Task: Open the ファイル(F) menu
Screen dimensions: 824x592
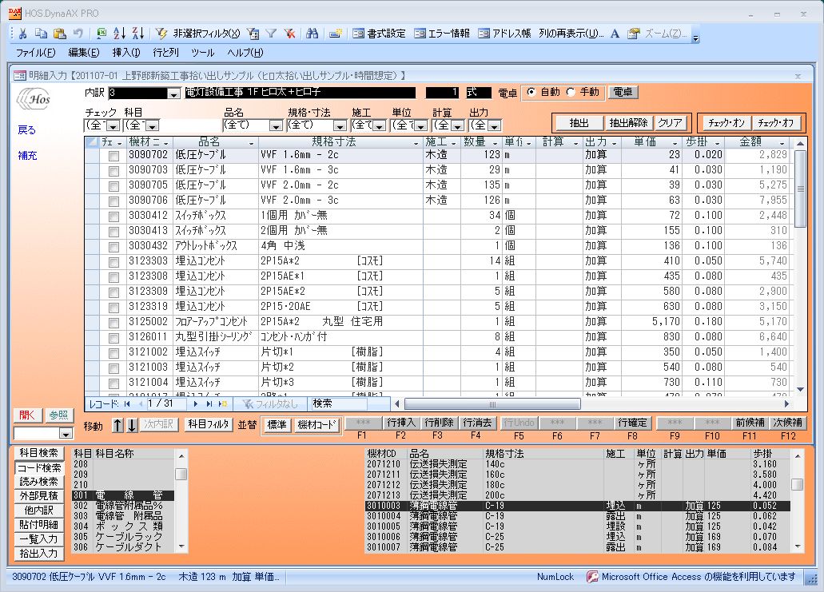Action: [35, 53]
